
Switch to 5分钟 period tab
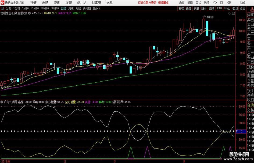tap(25, 8)
